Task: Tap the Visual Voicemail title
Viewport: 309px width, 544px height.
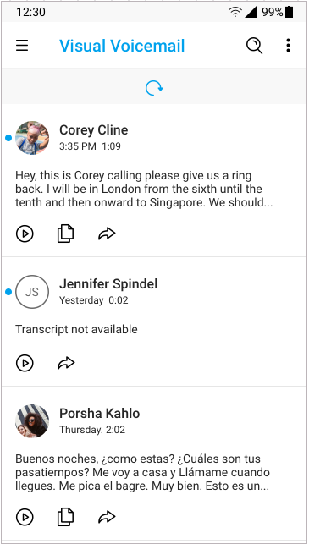Action: (x=122, y=46)
